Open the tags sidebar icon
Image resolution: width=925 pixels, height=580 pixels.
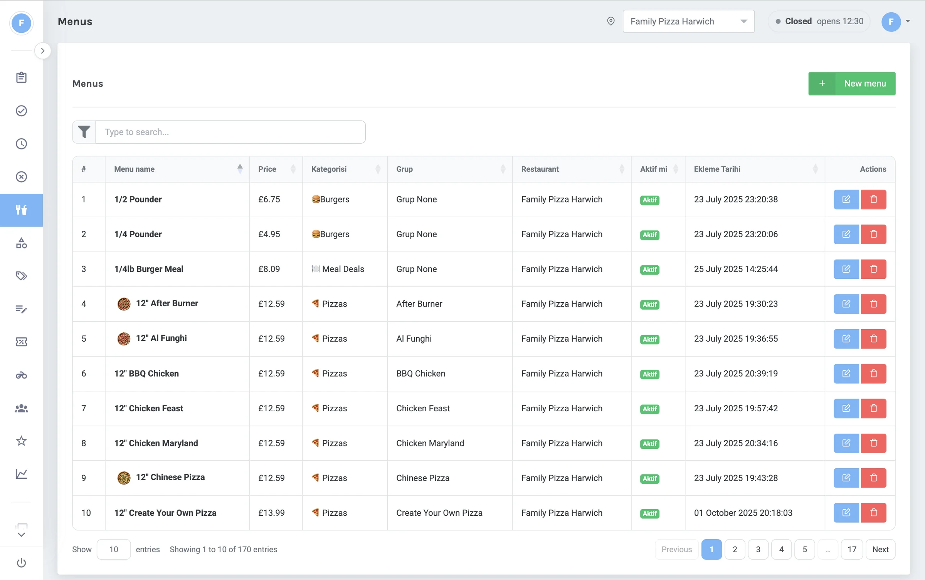click(x=21, y=276)
